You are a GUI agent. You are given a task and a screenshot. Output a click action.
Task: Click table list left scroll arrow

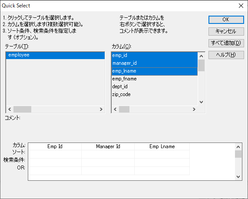point(10,109)
